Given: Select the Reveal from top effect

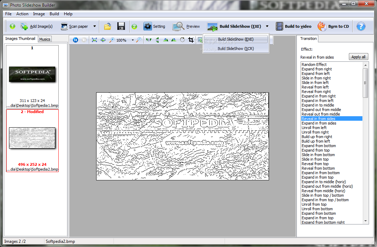Looking at the screenshot, I should click(x=332, y=164).
